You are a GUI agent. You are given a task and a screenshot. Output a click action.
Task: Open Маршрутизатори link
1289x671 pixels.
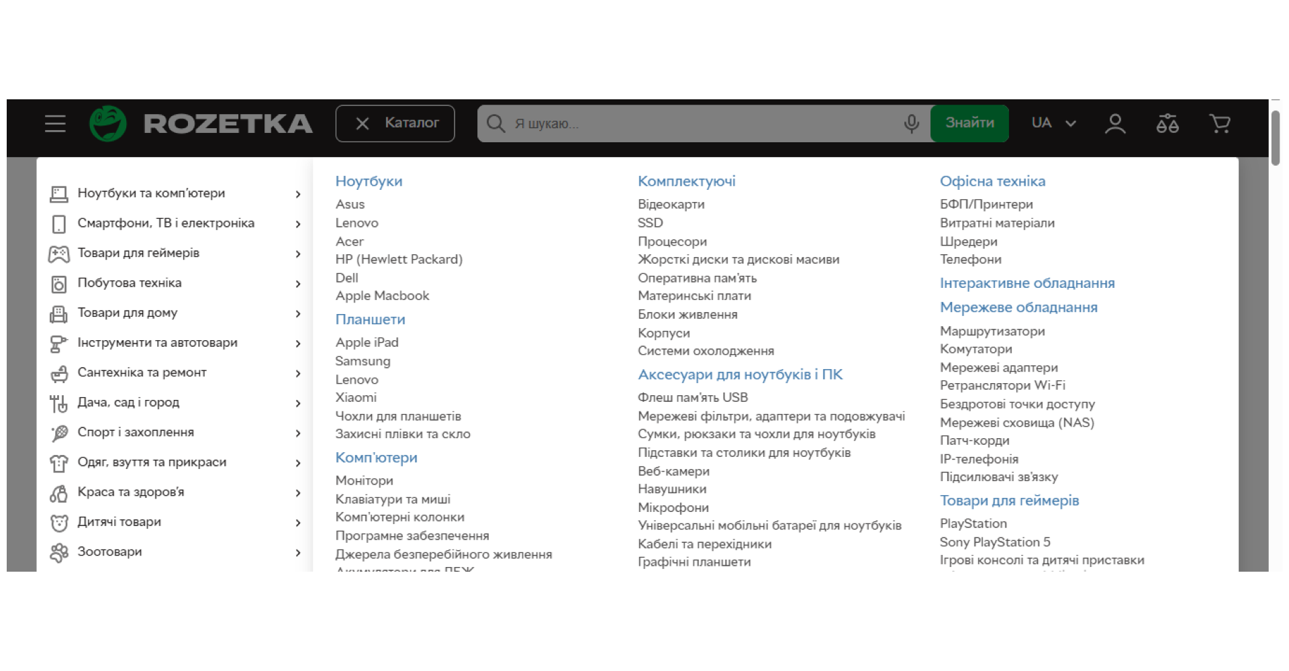click(x=992, y=331)
